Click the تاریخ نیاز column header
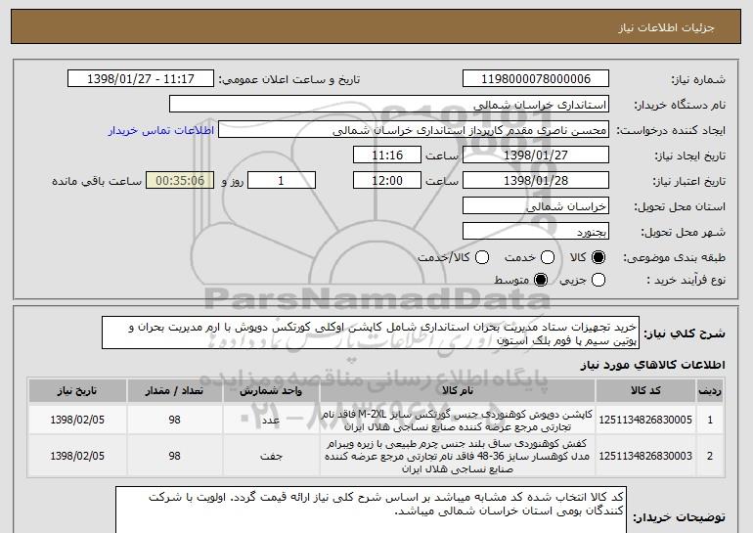This screenshot has height=533, width=753. (77, 391)
